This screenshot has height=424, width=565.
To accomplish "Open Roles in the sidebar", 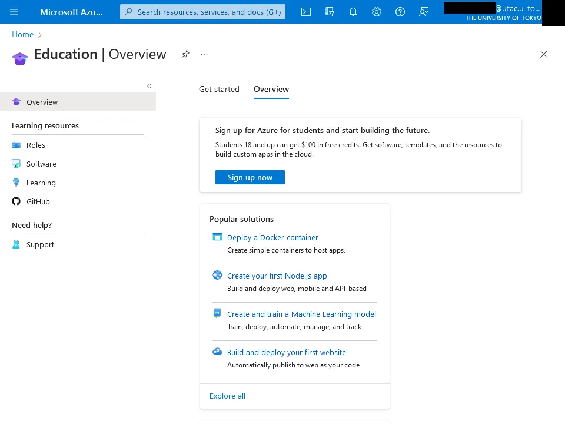I will pyautogui.click(x=36, y=145).
